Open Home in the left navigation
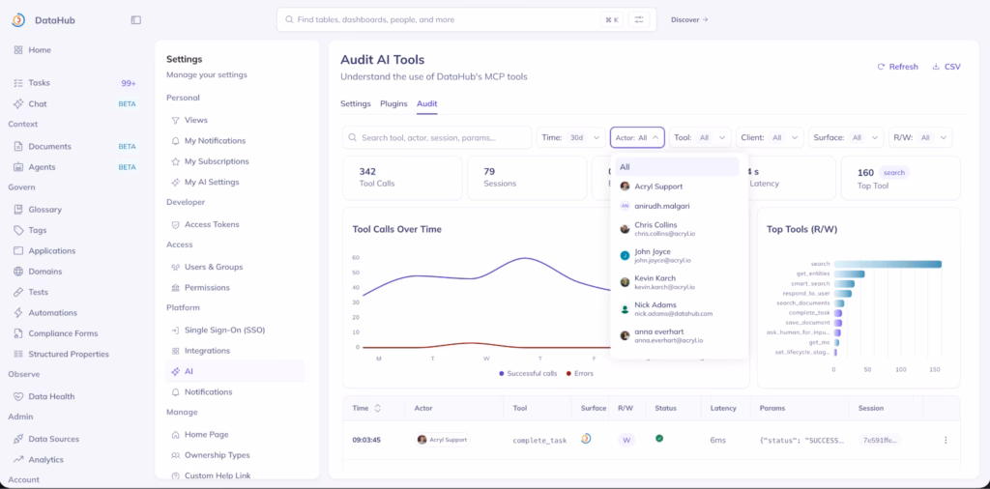Image resolution: width=990 pixels, height=489 pixels. pos(40,50)
